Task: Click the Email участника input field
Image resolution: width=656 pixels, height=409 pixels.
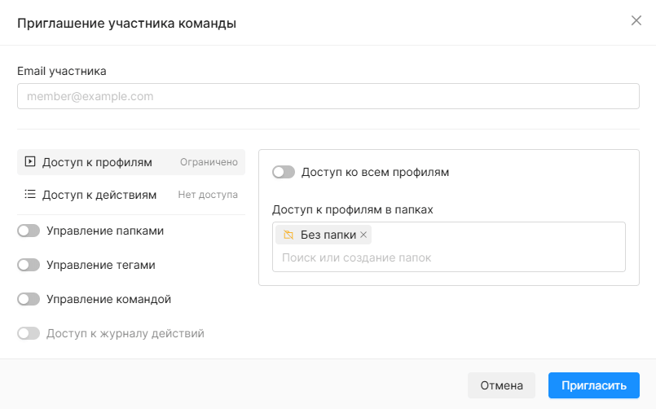Action: 328,96
